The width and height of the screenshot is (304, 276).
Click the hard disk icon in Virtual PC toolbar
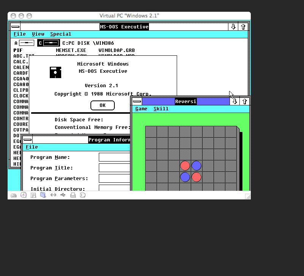[x=14, y=195]
